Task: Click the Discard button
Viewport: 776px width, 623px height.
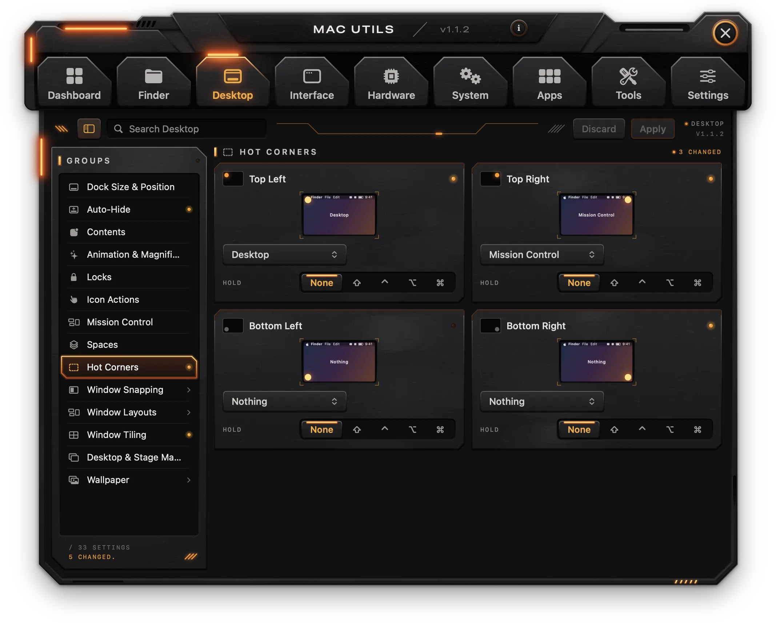Action: click(x=599, y=129)
